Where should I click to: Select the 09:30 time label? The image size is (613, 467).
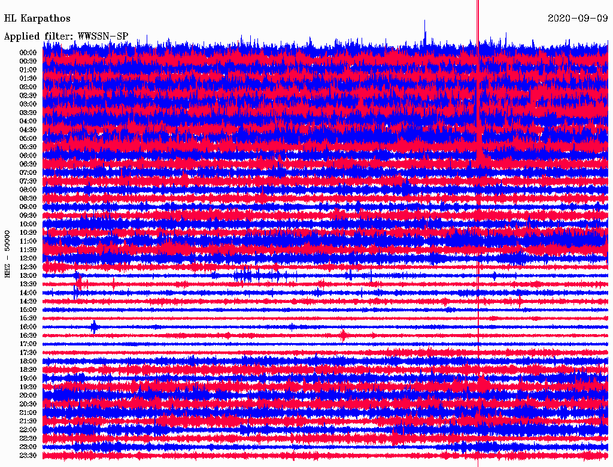tap(28, 216)
